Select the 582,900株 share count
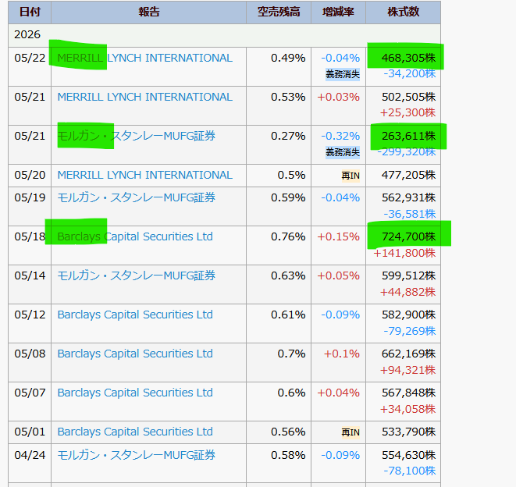Image resolution: width=516 pixels, height=487 pixels. pos(408,315)
